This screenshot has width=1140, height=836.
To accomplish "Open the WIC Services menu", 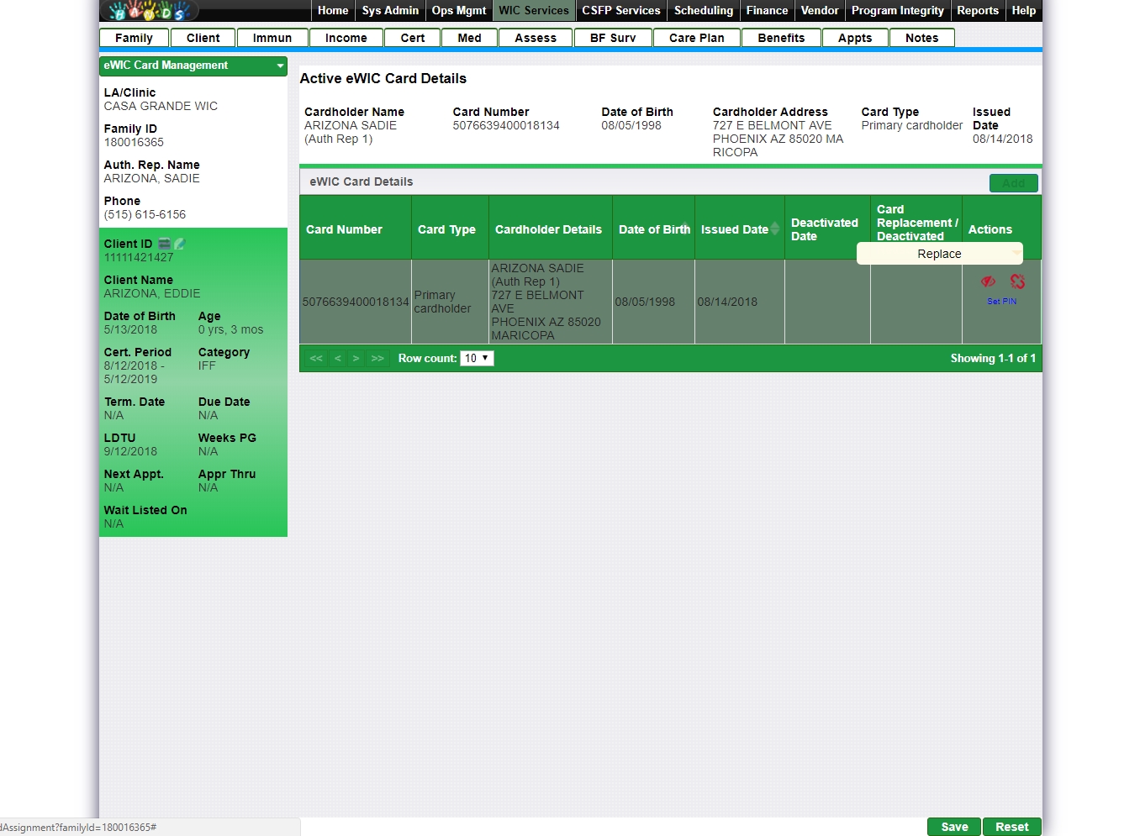I will pos(534,11).
